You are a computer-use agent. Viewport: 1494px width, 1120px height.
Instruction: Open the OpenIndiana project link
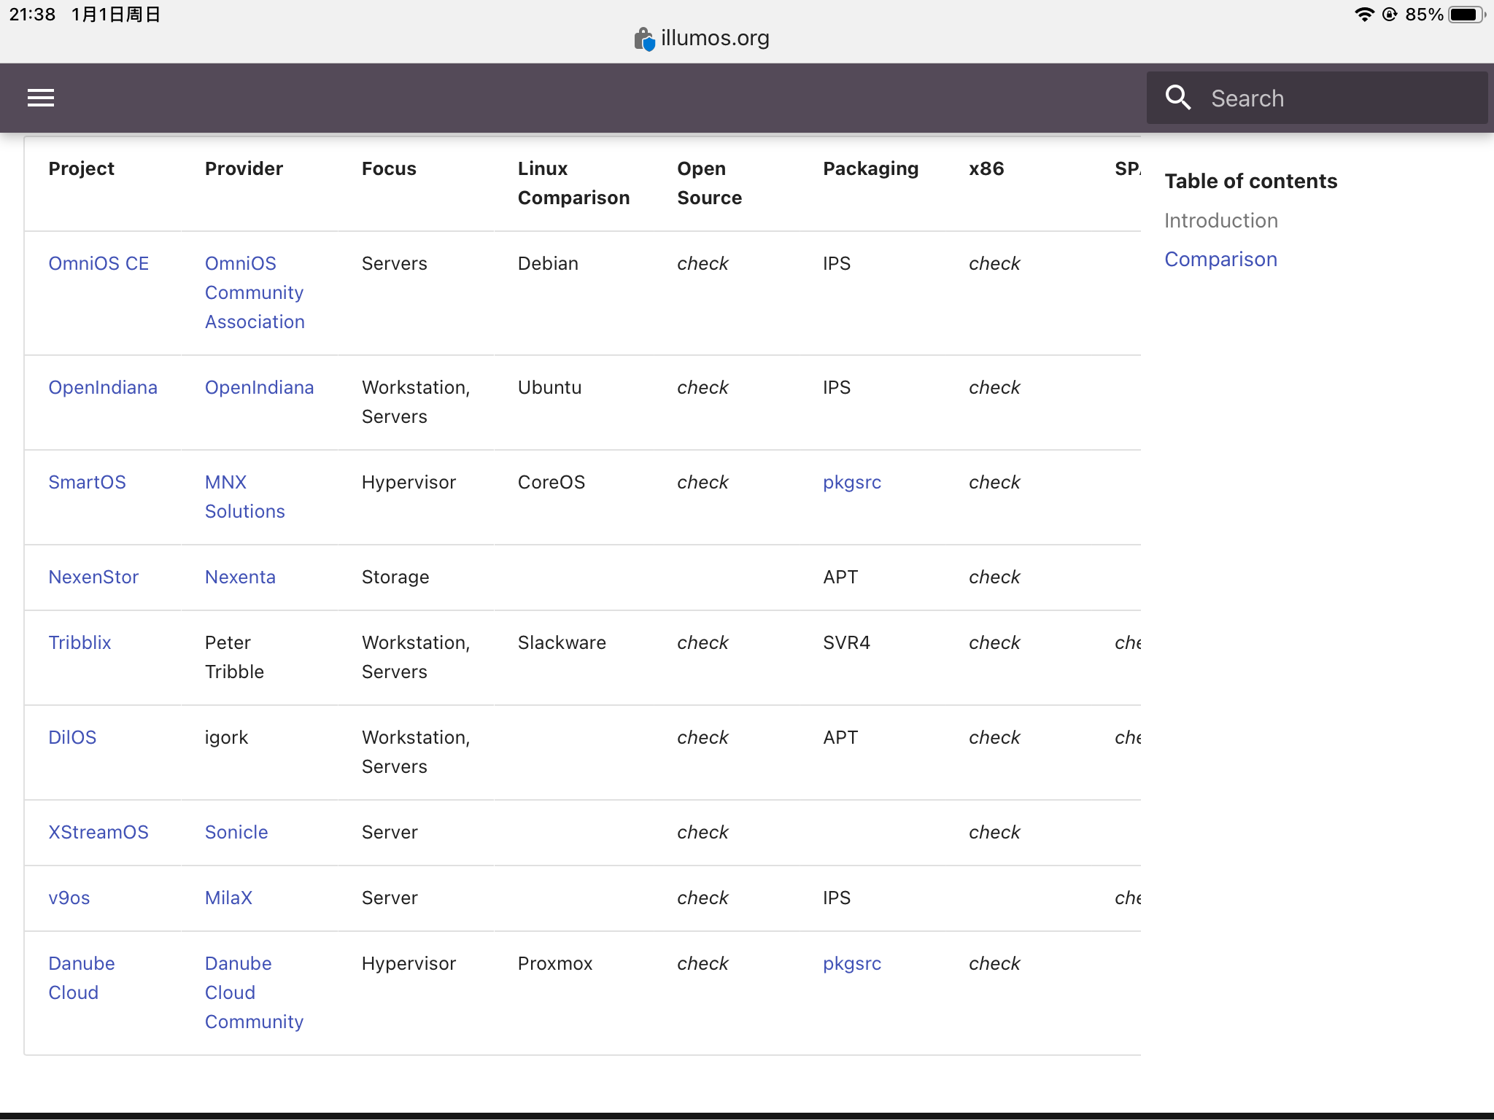103,387
